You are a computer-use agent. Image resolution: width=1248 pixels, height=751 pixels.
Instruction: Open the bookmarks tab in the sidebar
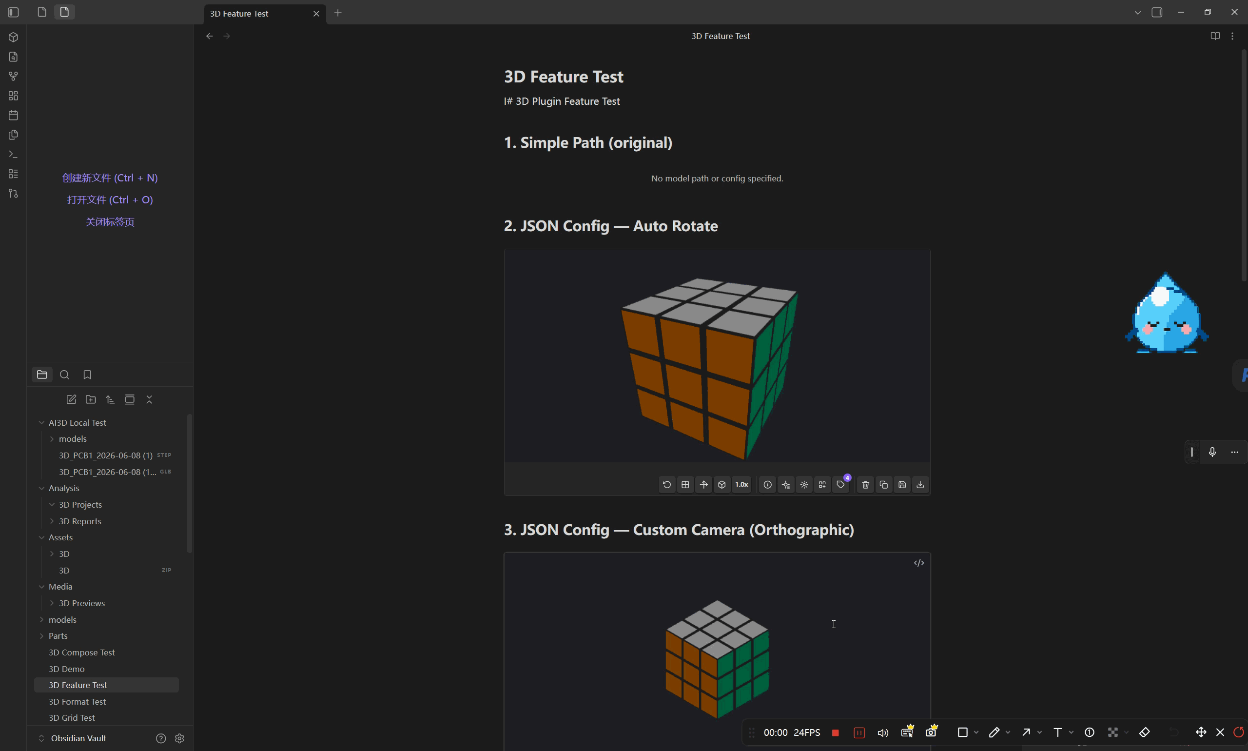87,375
